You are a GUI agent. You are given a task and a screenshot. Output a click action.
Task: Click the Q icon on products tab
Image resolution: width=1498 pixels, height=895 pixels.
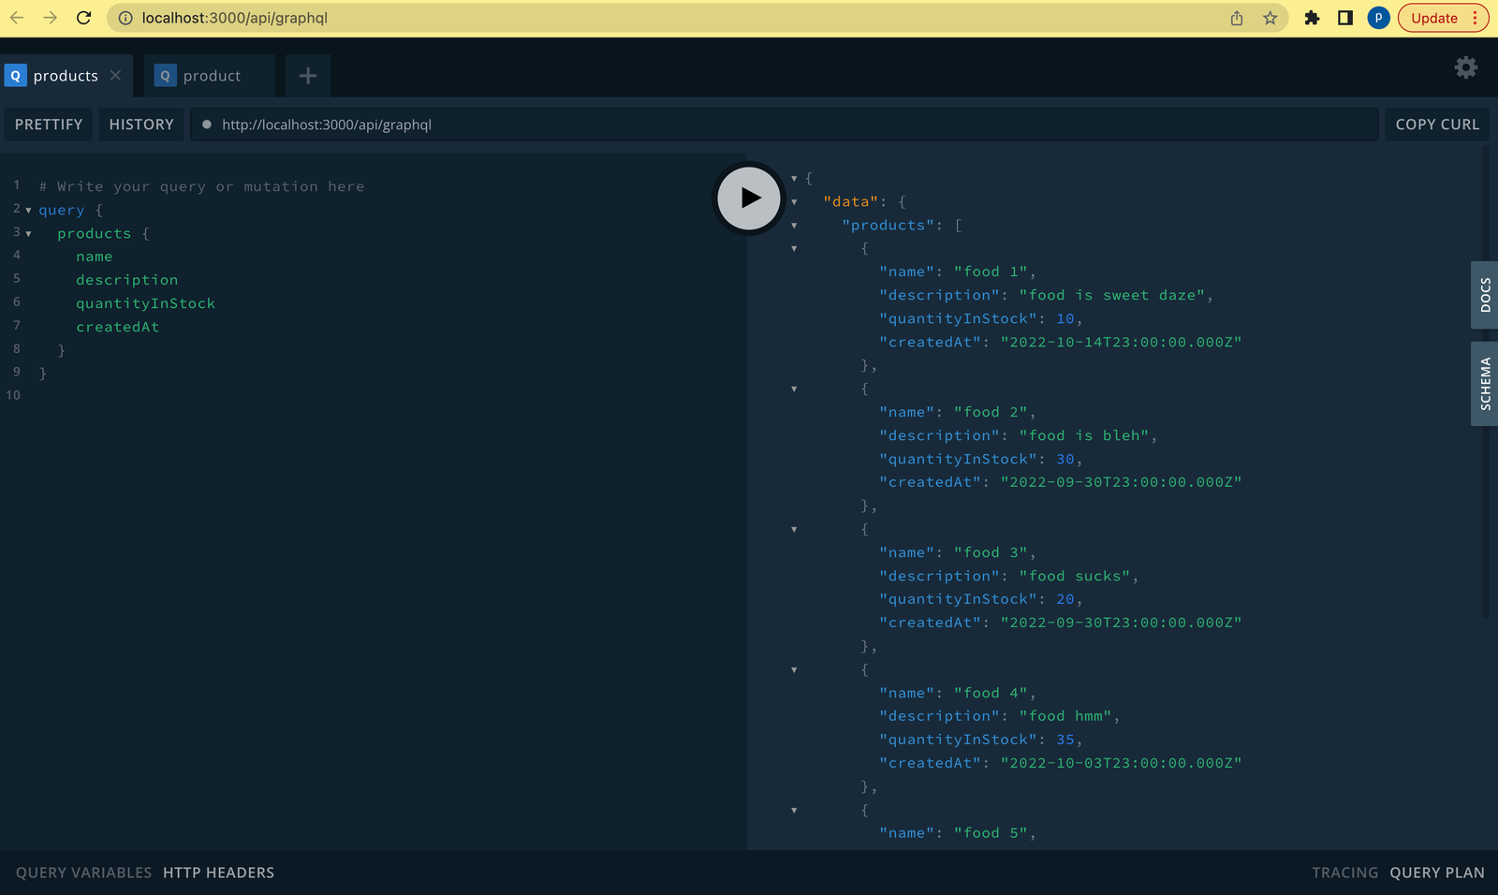15,76
